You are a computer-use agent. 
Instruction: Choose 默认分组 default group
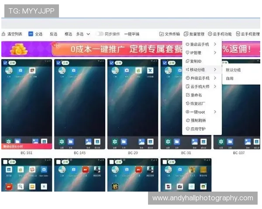pyautogui.click(x=233, y=70)
